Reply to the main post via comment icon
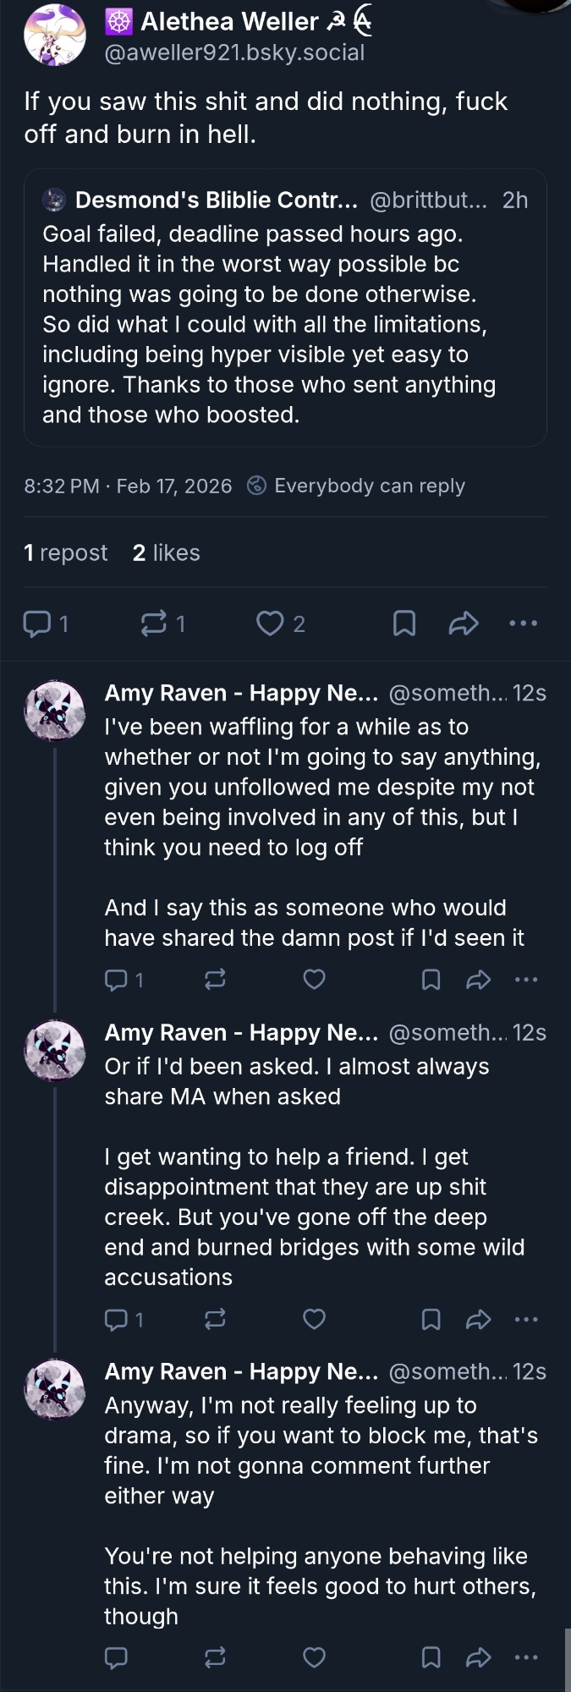The height and width of the screenshot is (1692, 571). point(36,624)
